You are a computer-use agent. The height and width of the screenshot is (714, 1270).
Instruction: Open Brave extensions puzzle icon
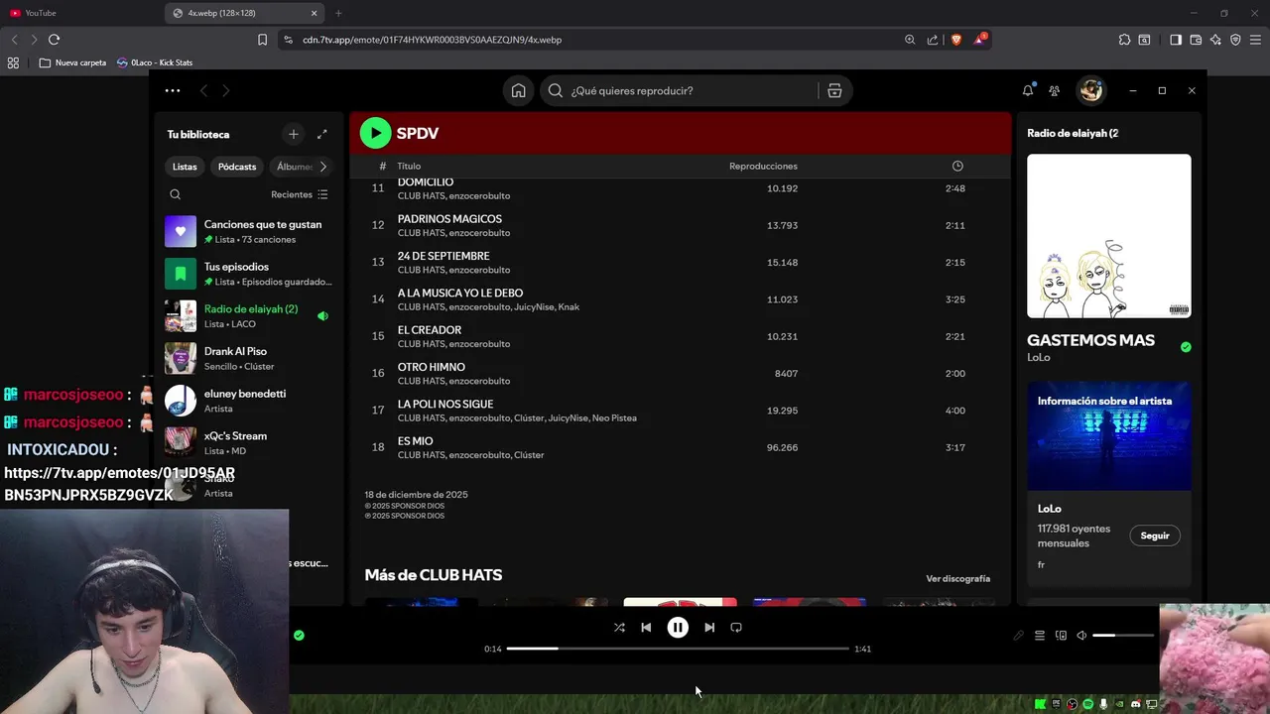coord(1124,40)
